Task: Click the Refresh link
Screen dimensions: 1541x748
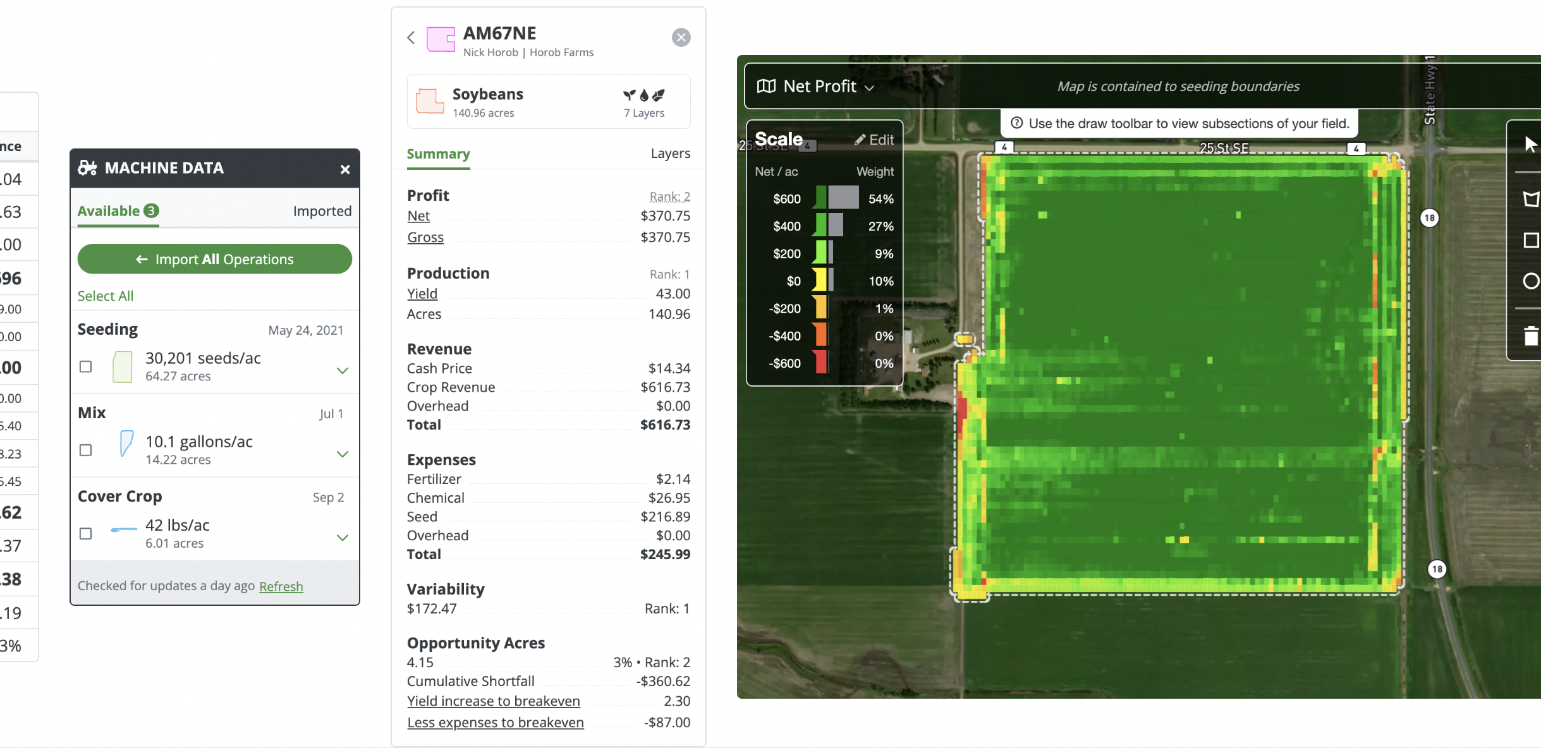Action: (x=281, y=586)
